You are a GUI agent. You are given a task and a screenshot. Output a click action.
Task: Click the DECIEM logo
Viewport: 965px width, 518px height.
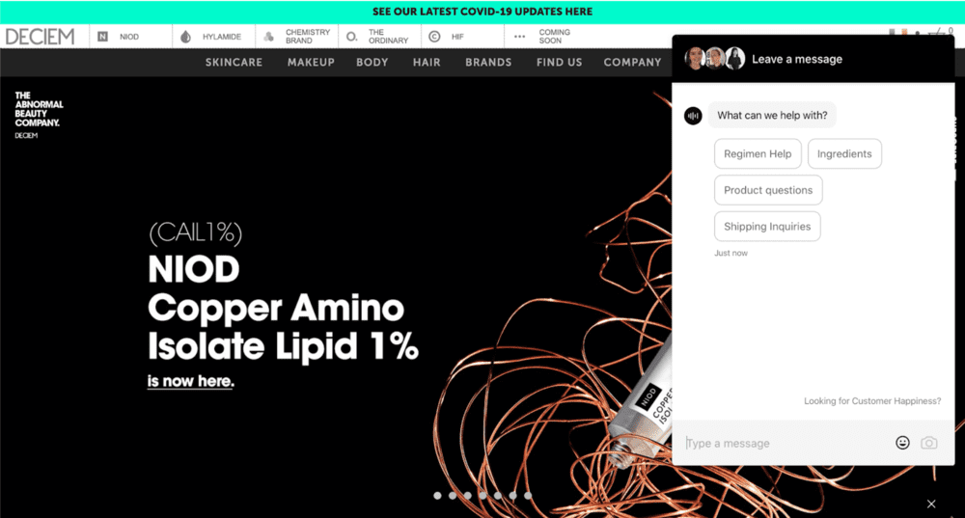(40, 37)
